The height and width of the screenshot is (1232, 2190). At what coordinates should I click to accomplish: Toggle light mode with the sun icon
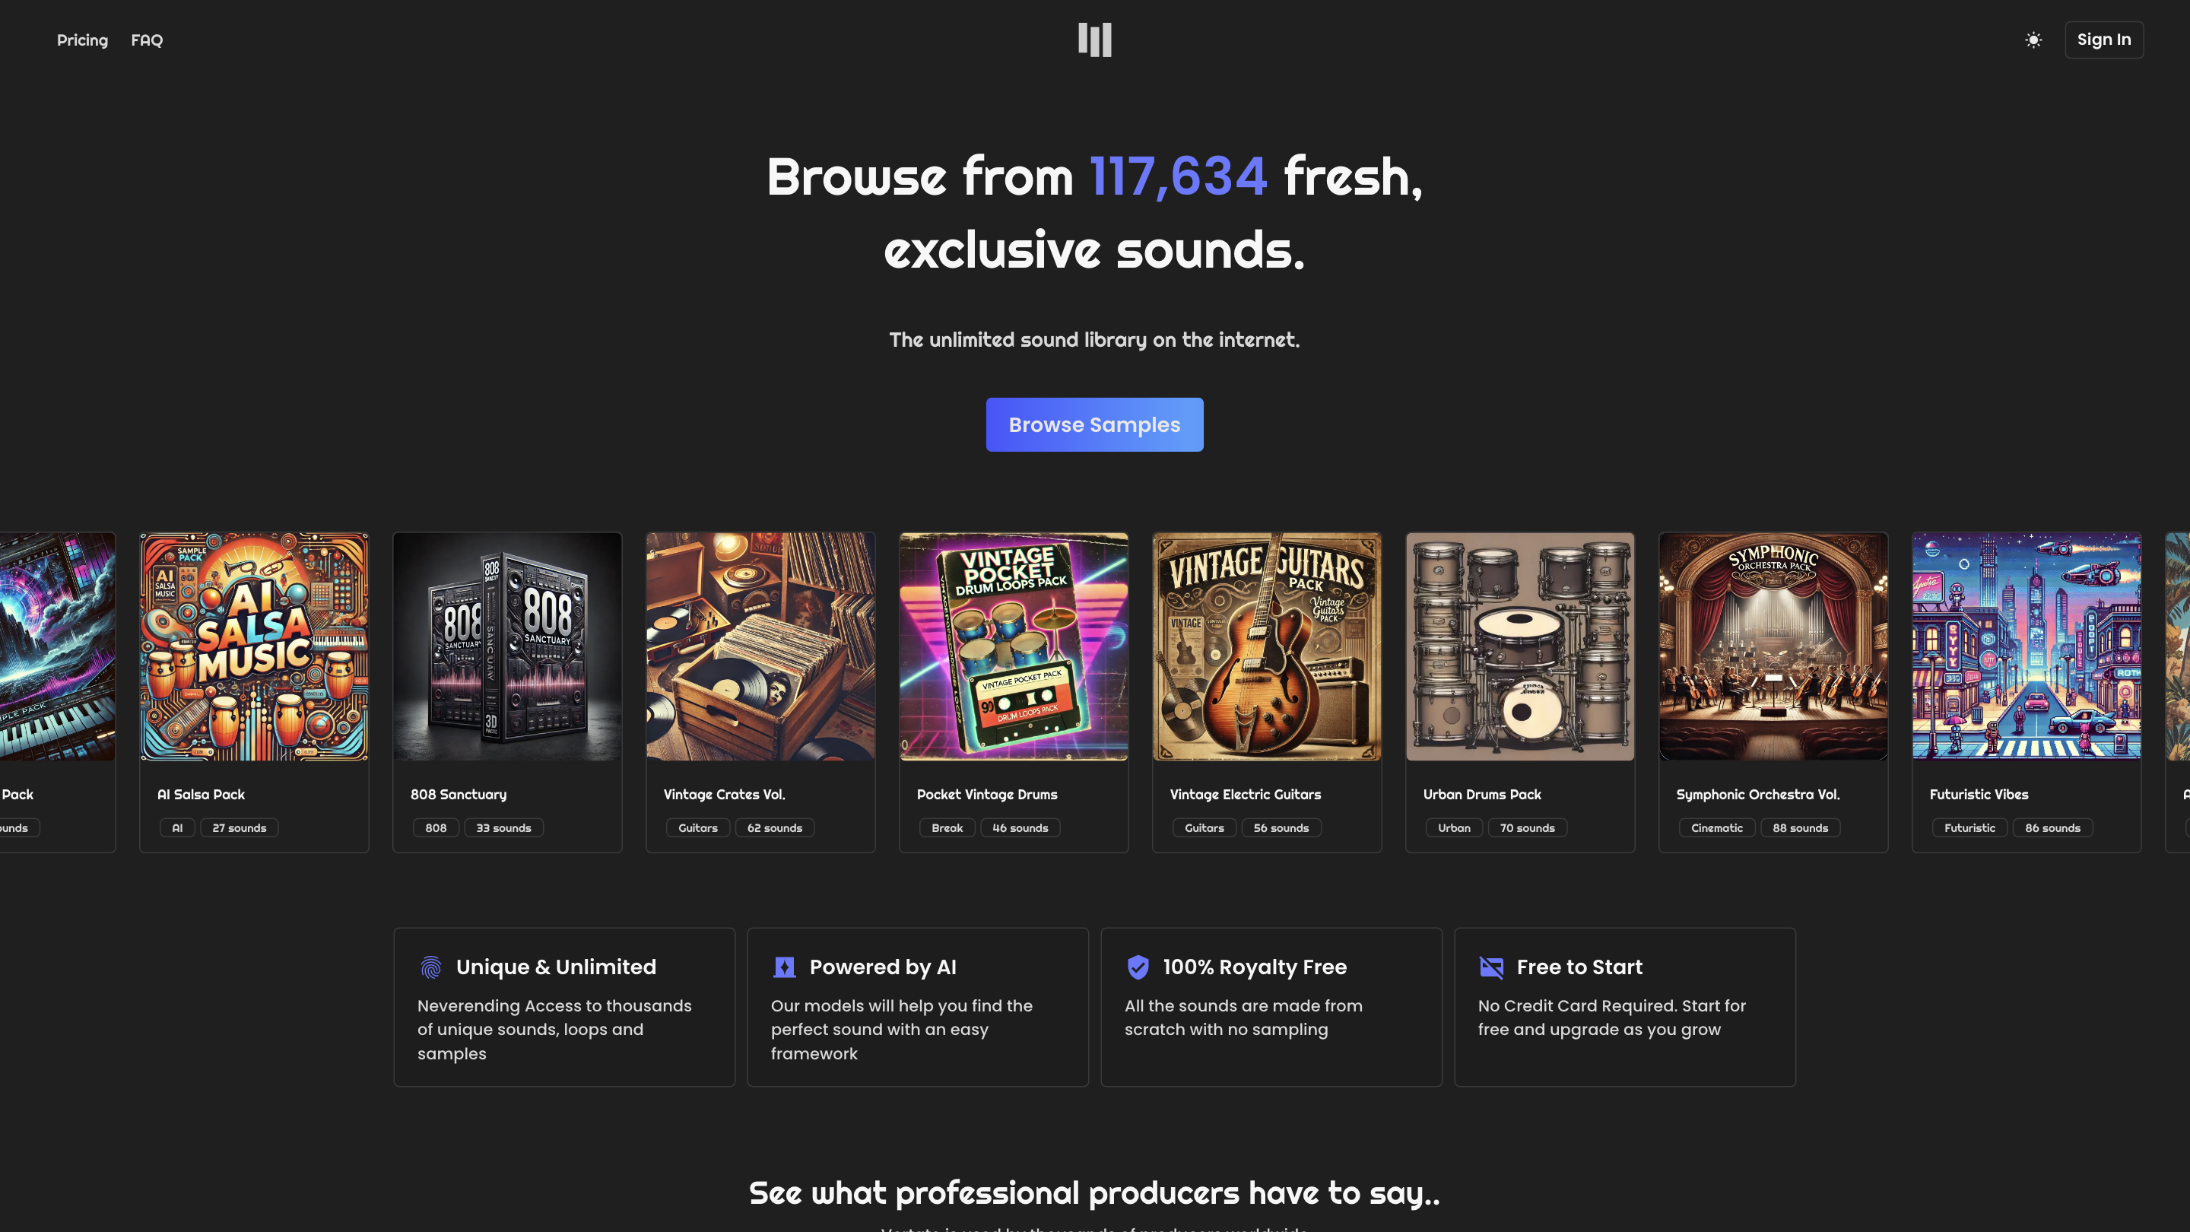(2033, 40)
